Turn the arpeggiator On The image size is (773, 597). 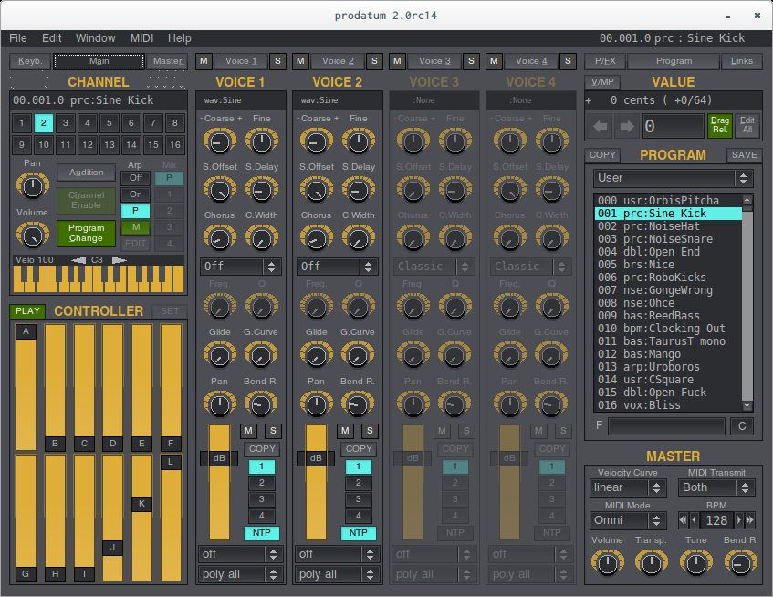click(135, 194)
